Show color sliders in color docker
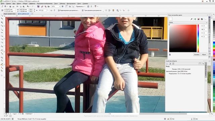 [195, 19]
